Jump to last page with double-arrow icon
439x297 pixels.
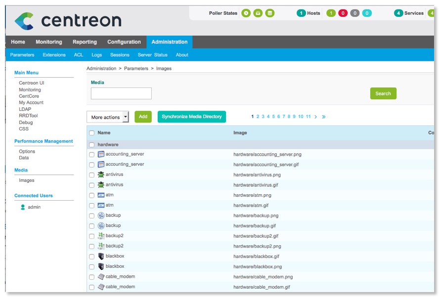pos(324,117)
